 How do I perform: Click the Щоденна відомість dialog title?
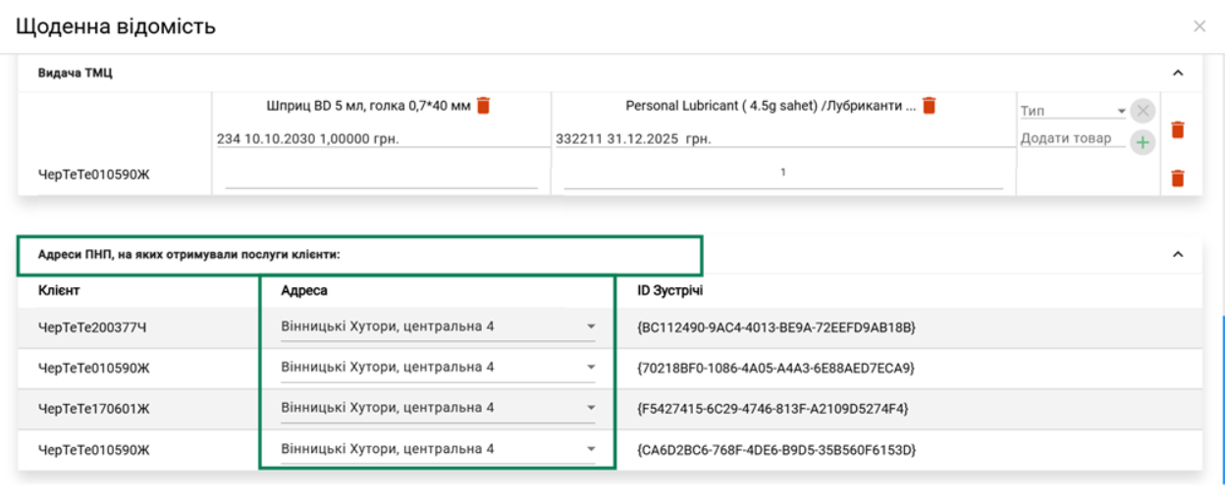pos(116,26)
